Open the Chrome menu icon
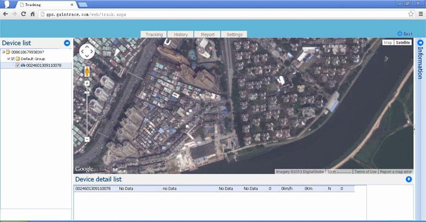 [x=420, y=14]
